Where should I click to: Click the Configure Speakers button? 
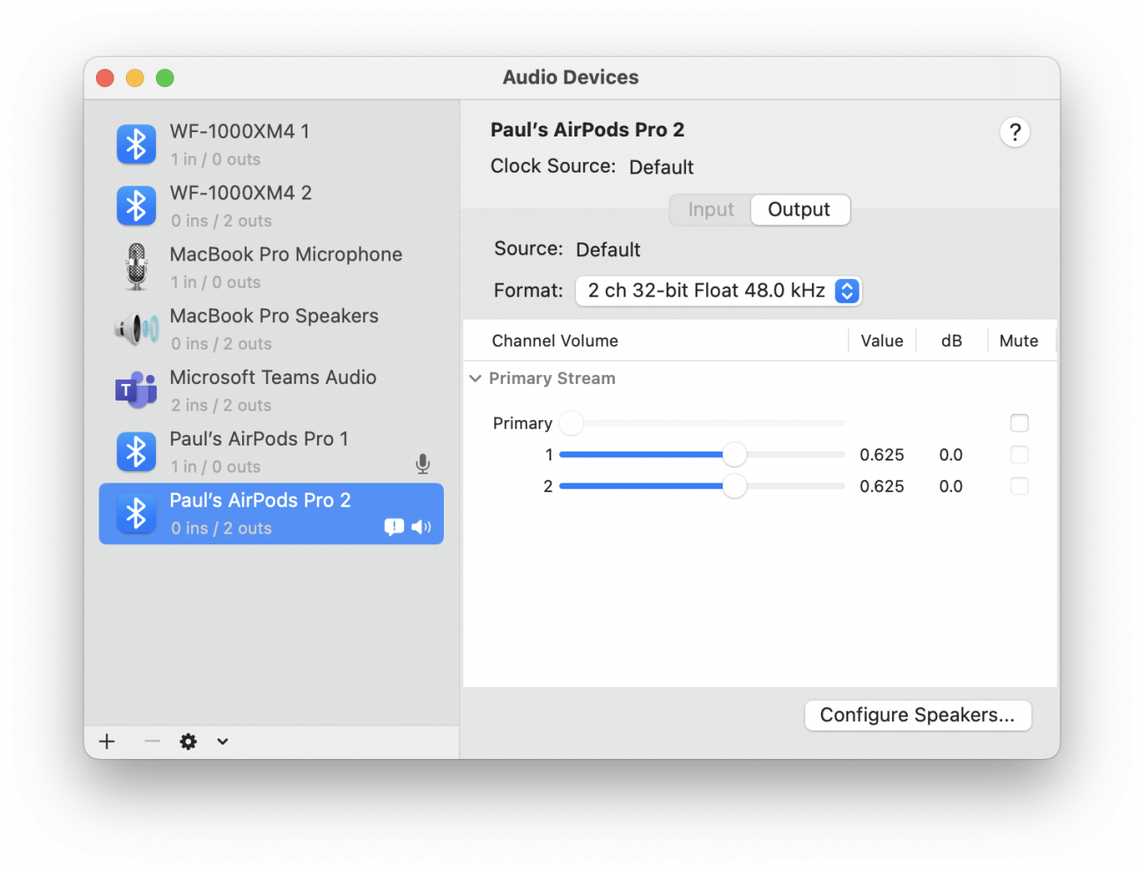pyautogui.click(x=918, y=715)
